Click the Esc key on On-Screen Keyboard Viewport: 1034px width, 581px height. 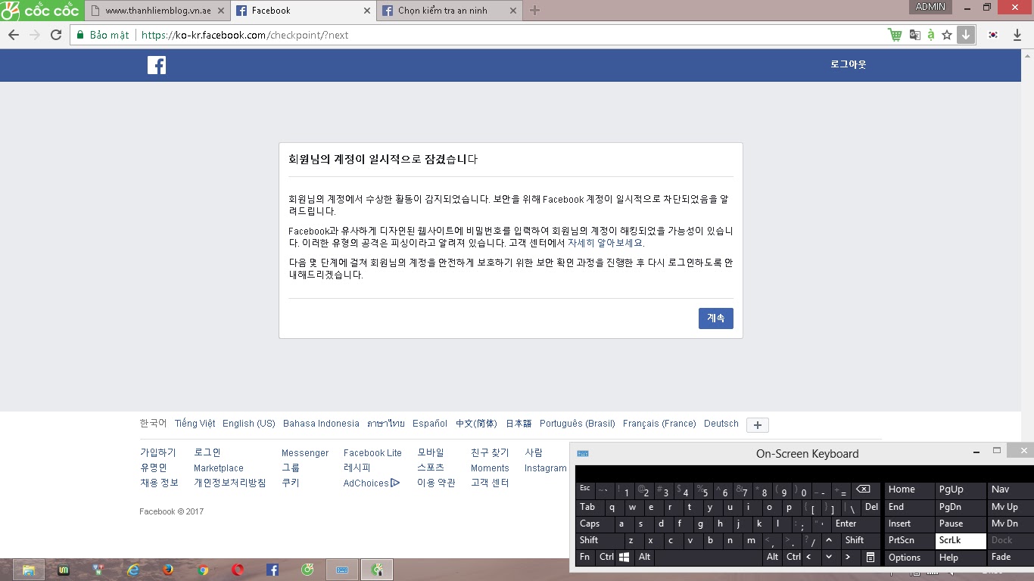click(x=585, y=490)
